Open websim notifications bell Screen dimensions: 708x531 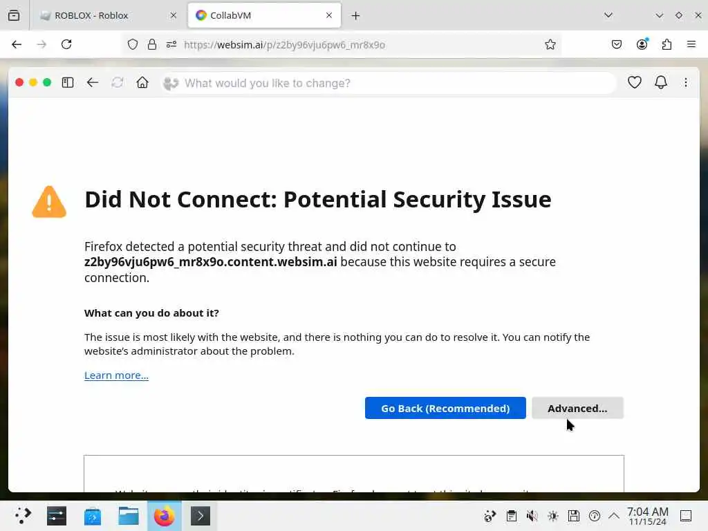[661, 83]
